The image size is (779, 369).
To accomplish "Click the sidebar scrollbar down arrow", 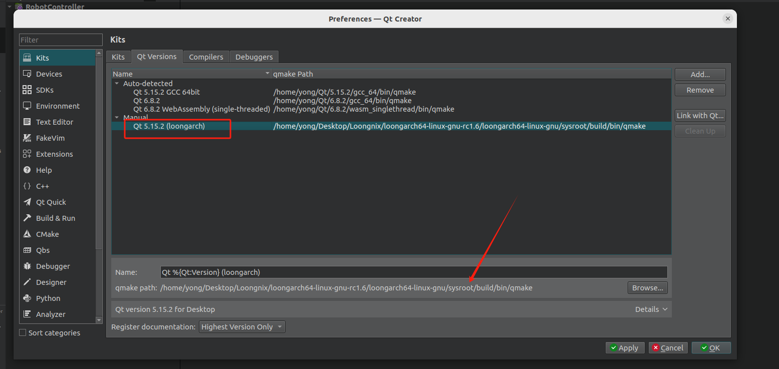I will (99, 319).
